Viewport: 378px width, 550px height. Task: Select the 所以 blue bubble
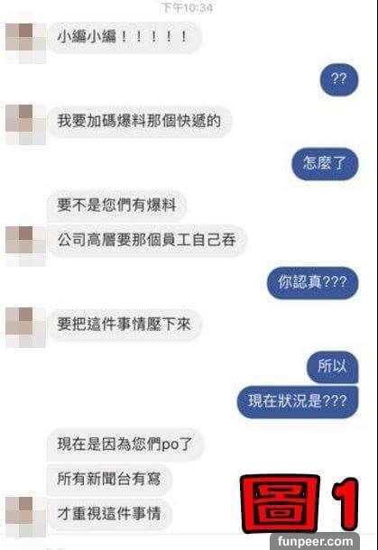click(332, 366)
